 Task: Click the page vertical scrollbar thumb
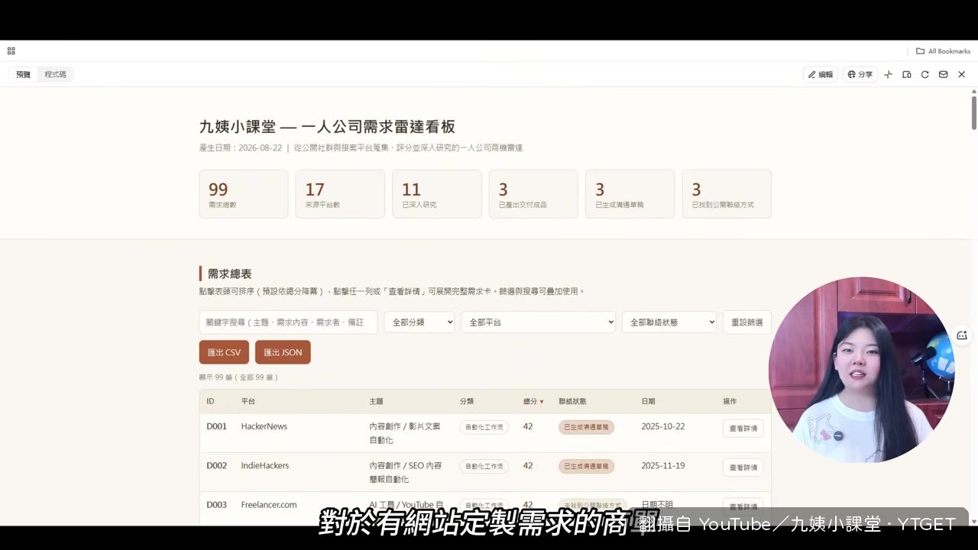(x=973, y=112)
